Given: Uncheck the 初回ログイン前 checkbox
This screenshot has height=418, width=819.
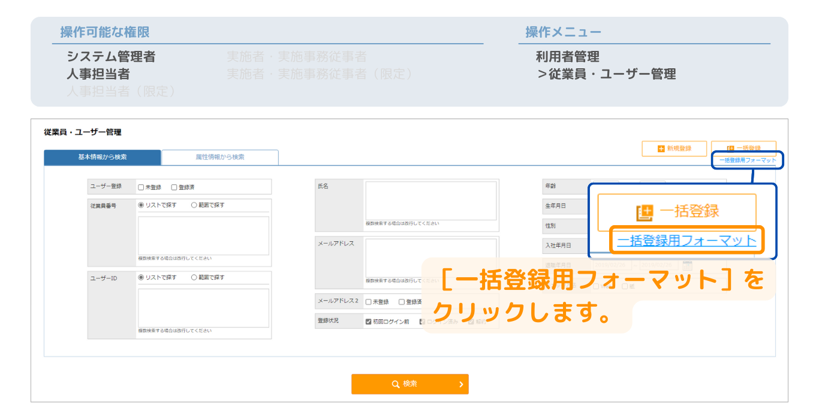Looking at the screenshot, I should click(369, 322).
